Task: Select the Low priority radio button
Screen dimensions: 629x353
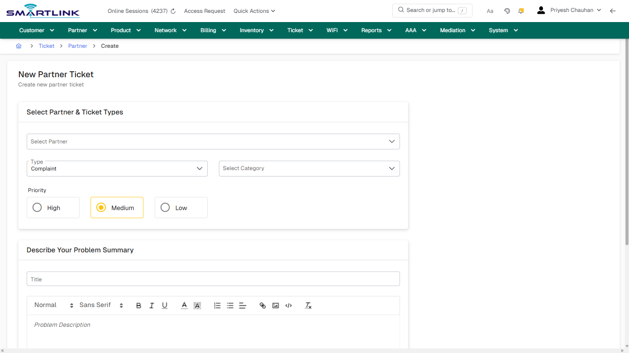Action: (x=165, y=207)
